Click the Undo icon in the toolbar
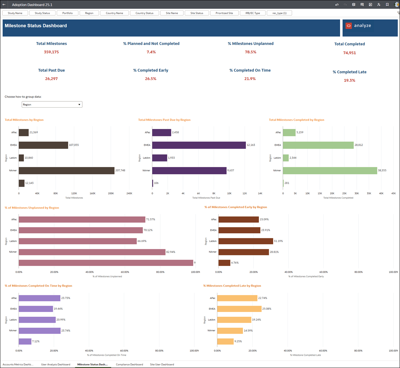Screen dimensions: 400x368 click(x=337, y=5)
